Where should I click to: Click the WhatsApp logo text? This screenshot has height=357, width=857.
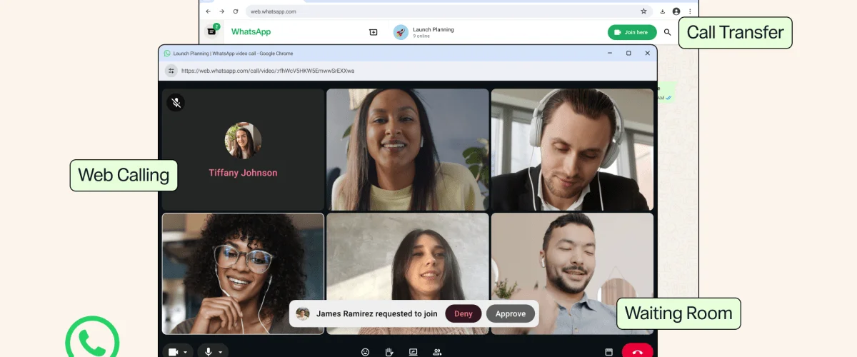[251, 32]
